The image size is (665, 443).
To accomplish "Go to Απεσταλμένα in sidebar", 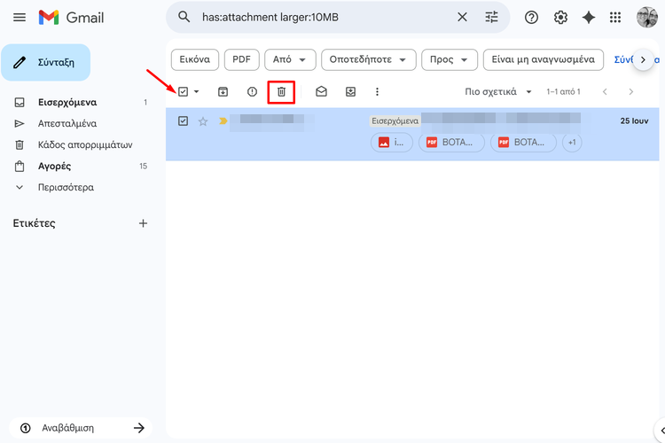I will 67,123.
